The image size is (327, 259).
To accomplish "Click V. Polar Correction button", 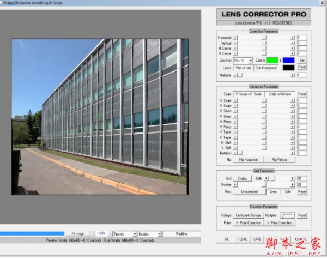I will point(280,223).
